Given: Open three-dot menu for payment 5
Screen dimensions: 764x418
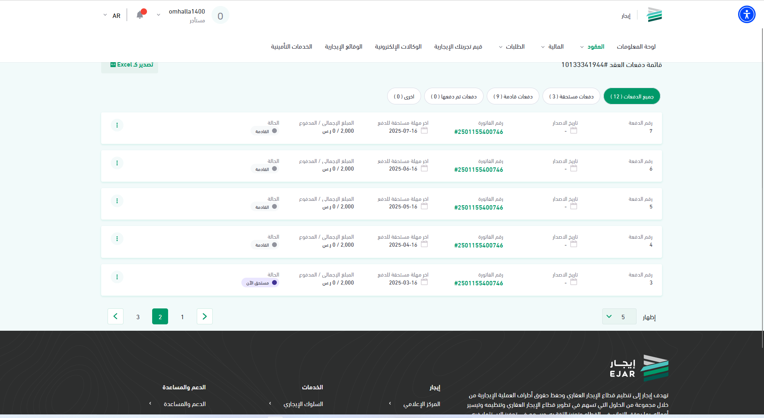Looking at the screenshot, I should coord(117,201).
